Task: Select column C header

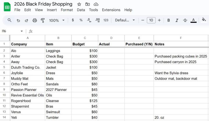Action: [x=85, y=38]
